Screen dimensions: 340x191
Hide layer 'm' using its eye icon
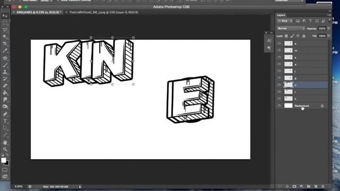(x=279, y=50)
